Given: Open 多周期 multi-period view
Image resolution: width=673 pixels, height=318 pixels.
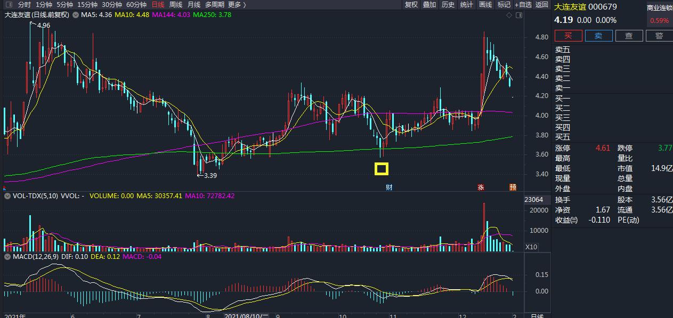Looking at the screenshot, I should [215, 5].
